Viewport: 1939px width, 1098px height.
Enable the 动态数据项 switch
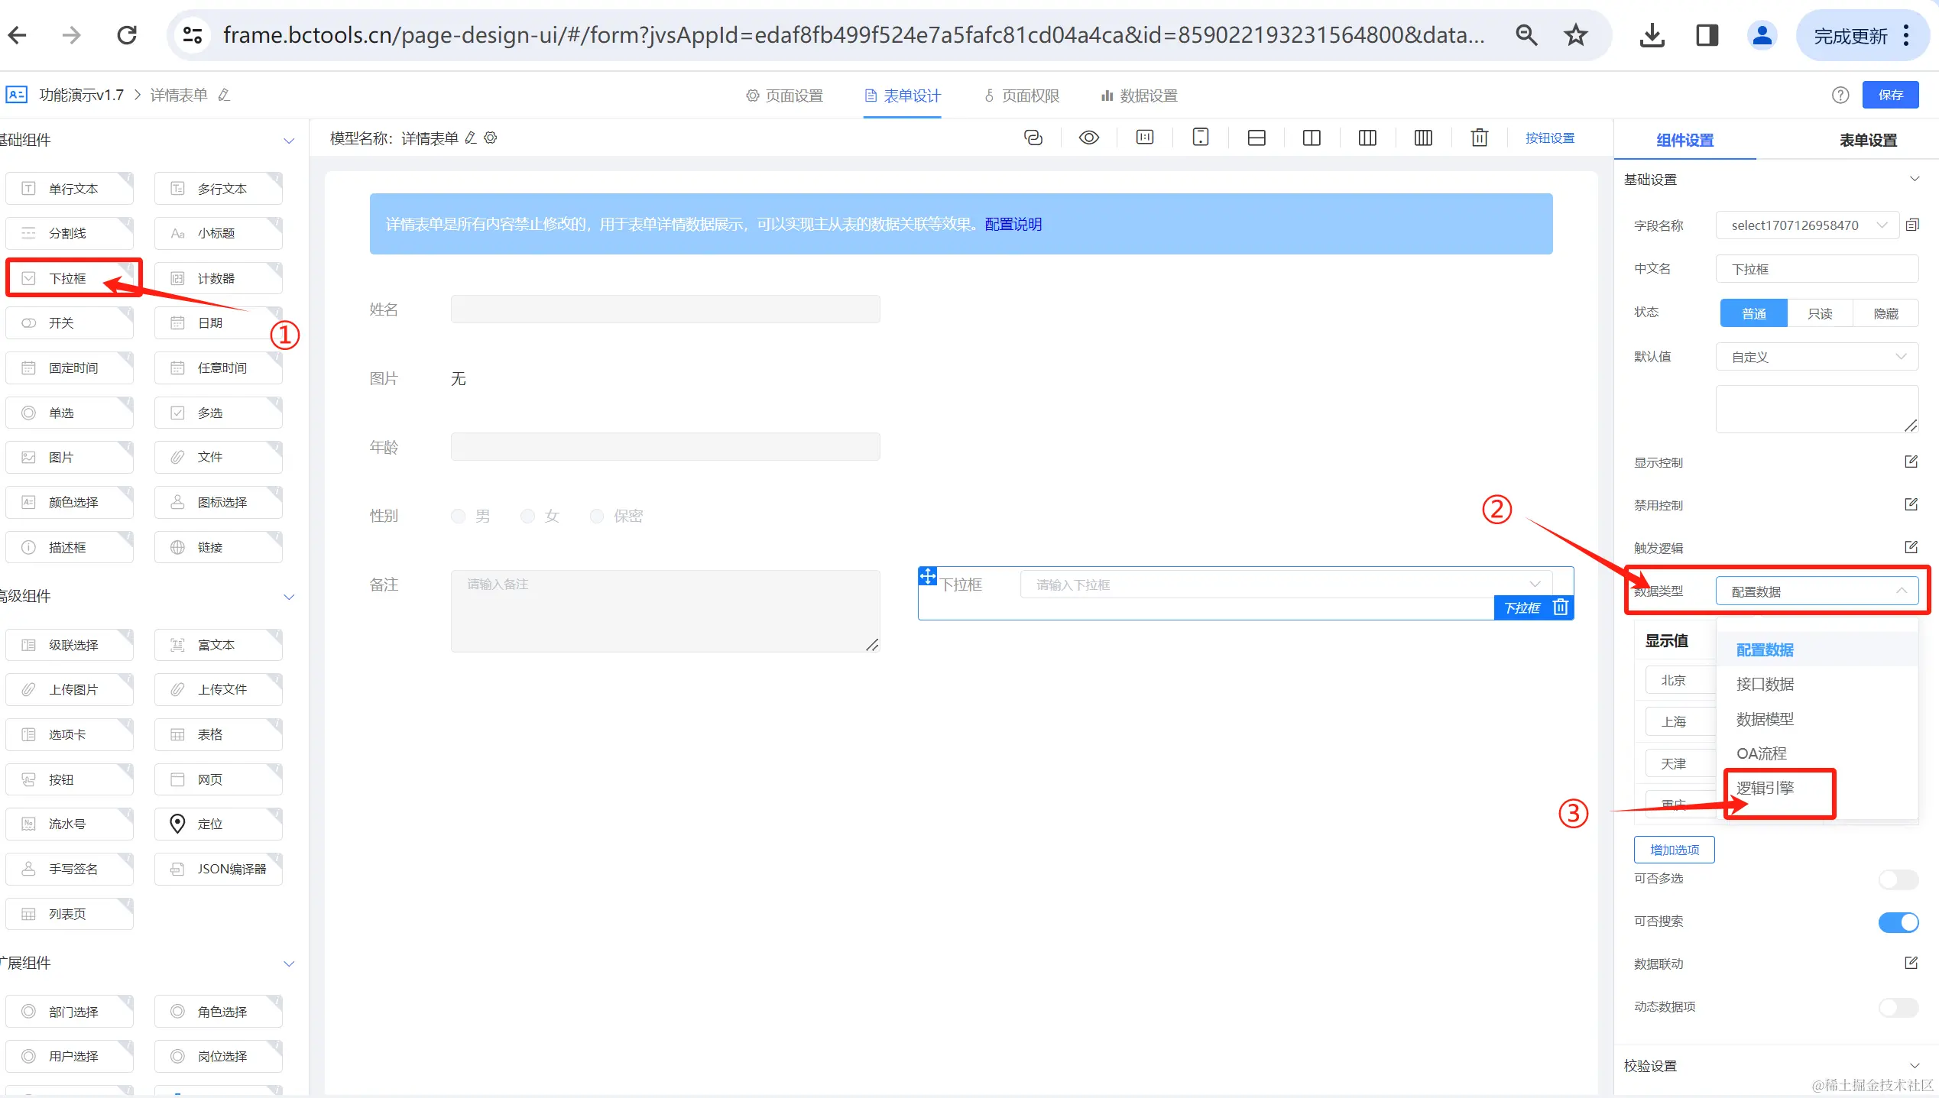coord(1898,1007)
